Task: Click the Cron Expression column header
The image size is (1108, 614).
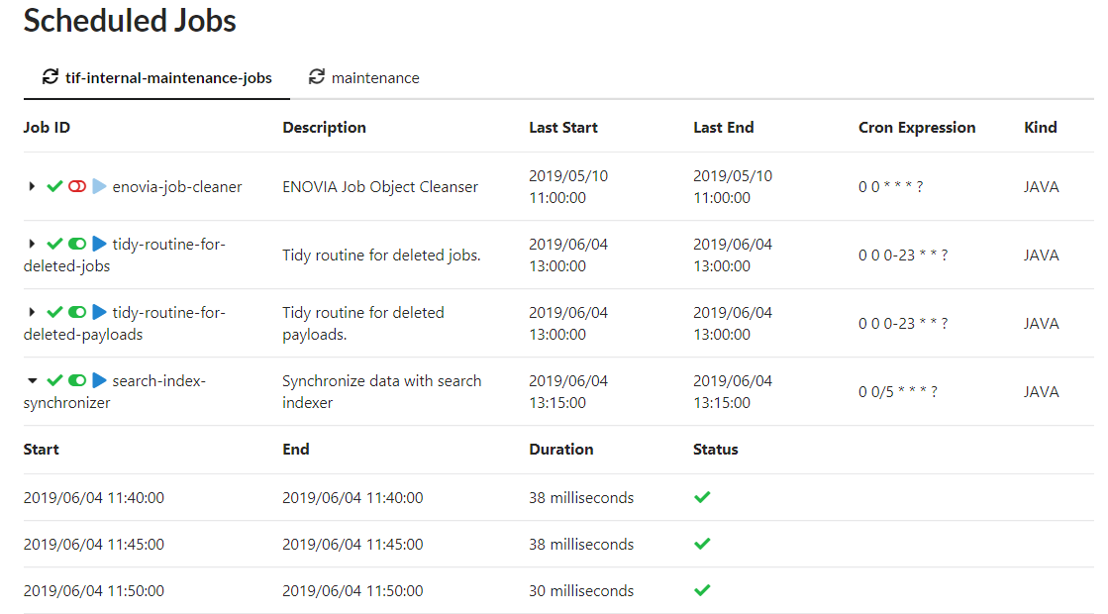Action: pos(916,128)
